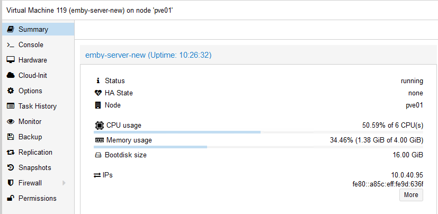This screenshot has height=214, width=438.
Task: Click the Monitor eye icon
Action: click(x=10, y=122)
